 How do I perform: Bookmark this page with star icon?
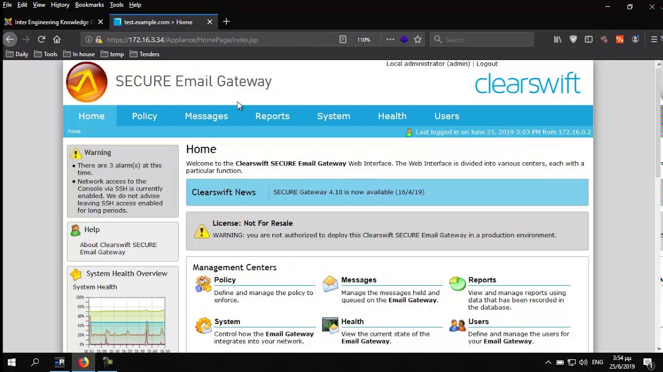pos(418,39)
